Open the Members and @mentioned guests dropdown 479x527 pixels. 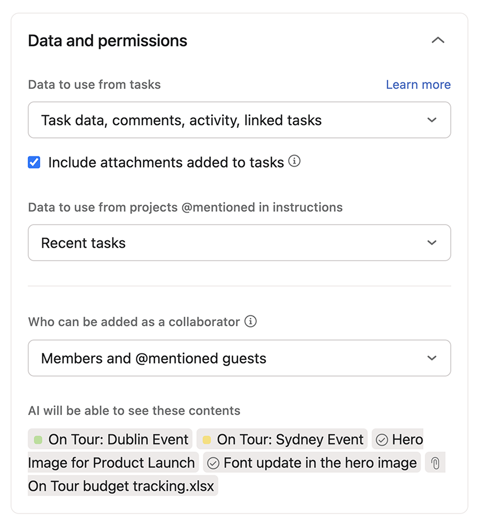point(239,358)
